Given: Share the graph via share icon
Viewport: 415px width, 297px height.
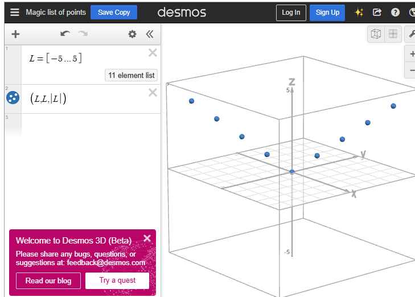Looking at the screenshot, I should tap(377, 13).
